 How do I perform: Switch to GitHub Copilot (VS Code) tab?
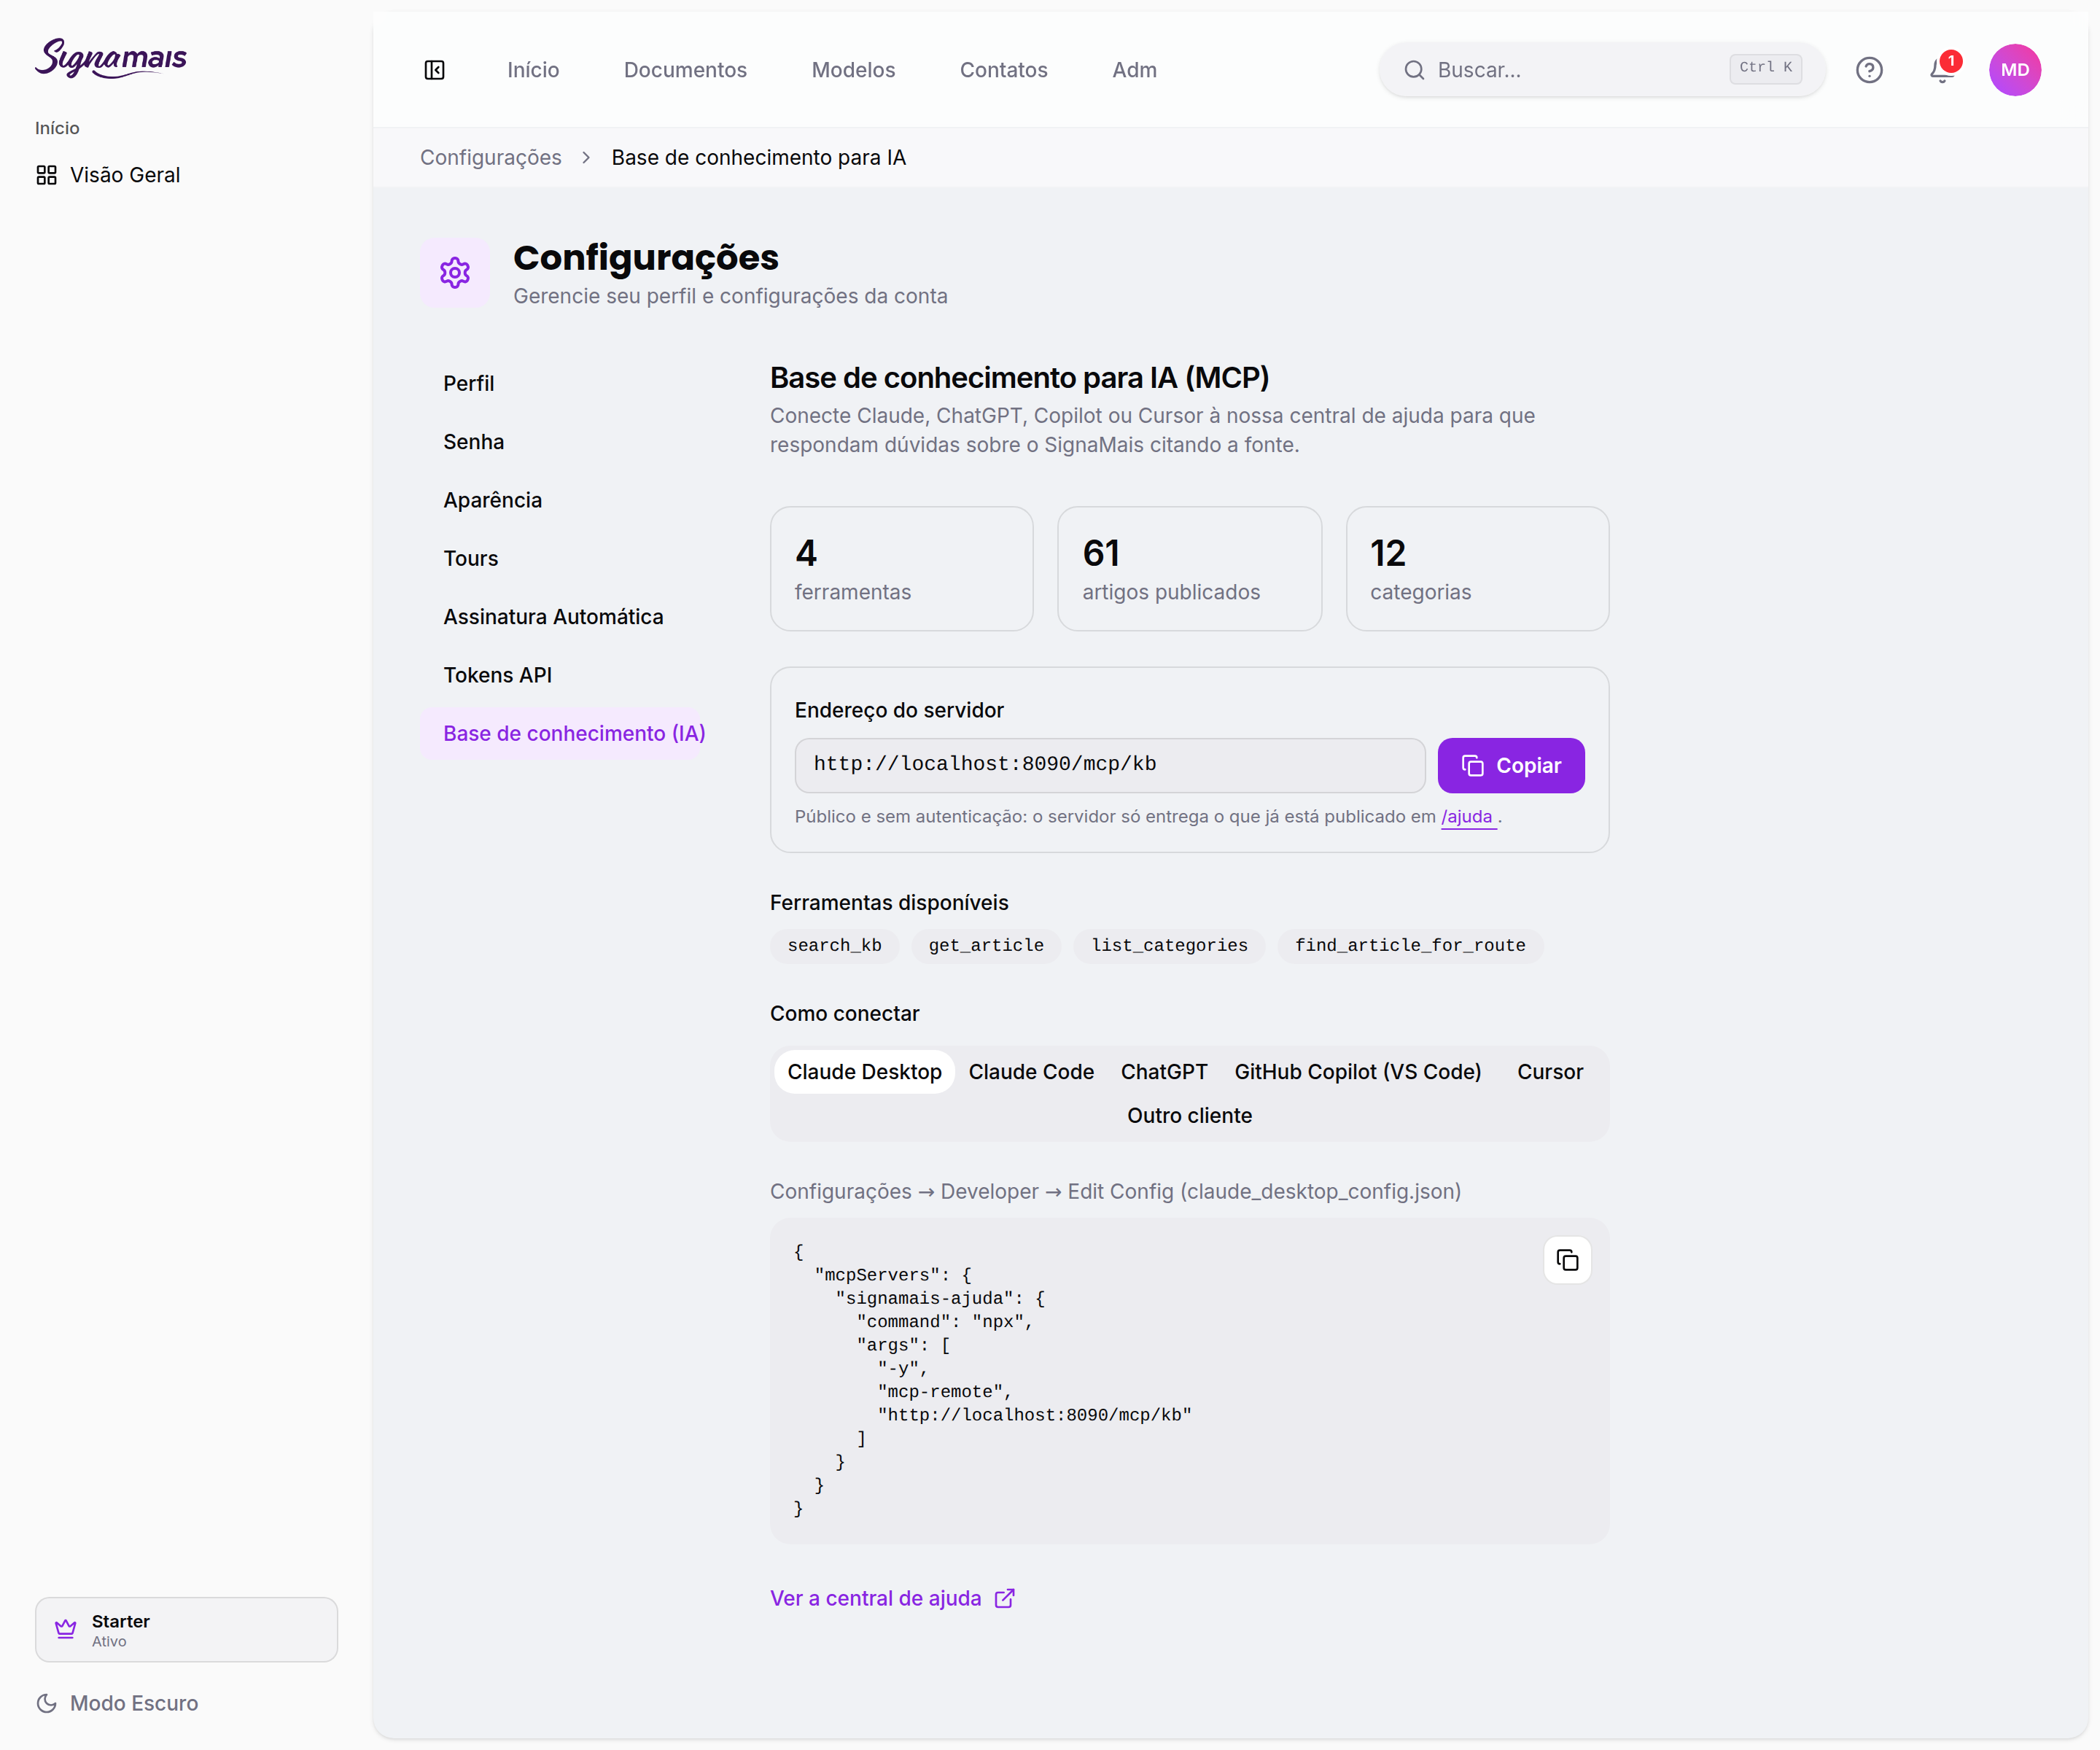coord(1357,1072)
